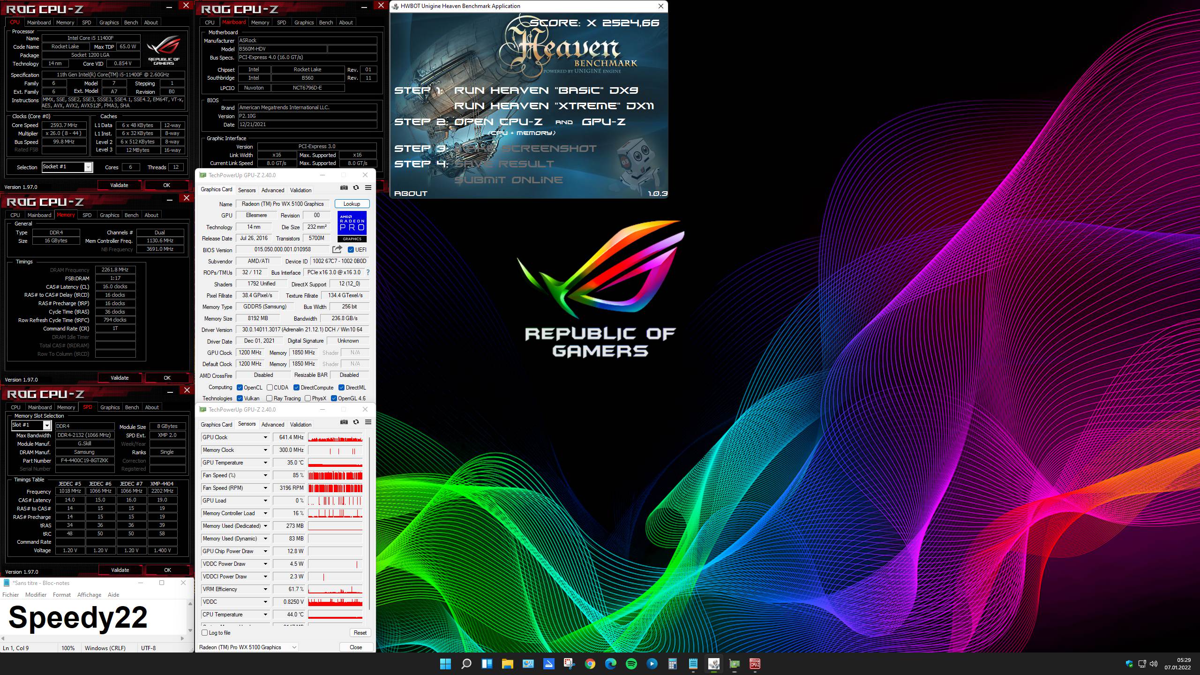1200x675 pixels.
Task: Open SPD tab in CPU-Z Mainboard window
Action: 282,22
